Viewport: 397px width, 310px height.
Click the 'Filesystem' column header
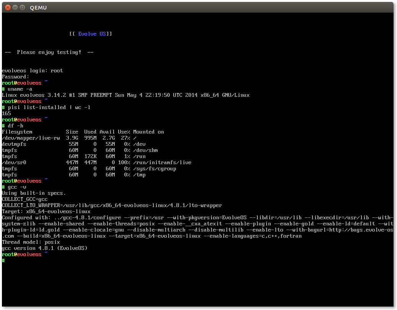[x=17, y=132]
